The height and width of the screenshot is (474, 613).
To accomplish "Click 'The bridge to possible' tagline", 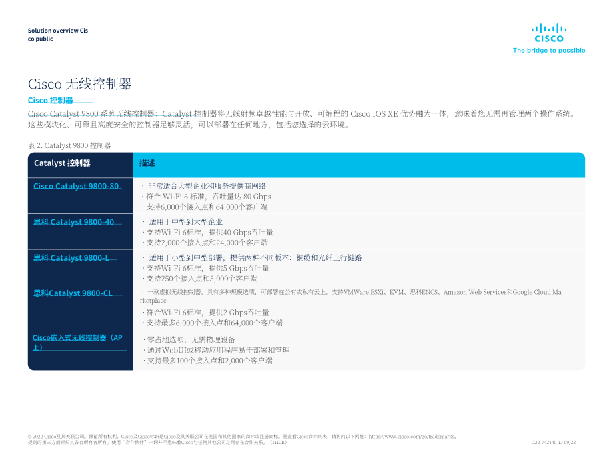I will (549, 51).
